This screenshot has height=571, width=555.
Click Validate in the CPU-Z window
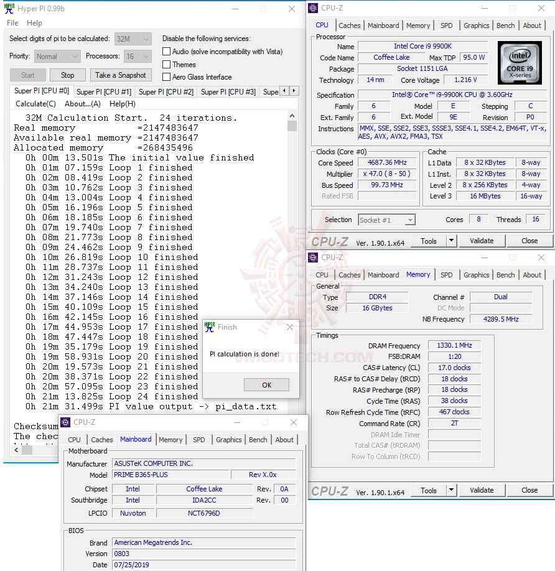pos(482,241)
